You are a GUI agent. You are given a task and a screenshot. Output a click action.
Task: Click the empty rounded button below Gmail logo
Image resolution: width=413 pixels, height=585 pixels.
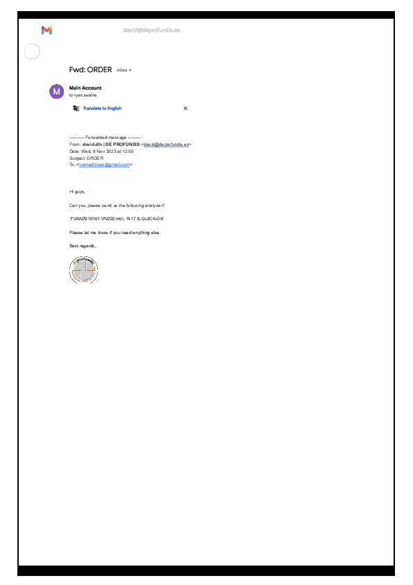point(32,51)
